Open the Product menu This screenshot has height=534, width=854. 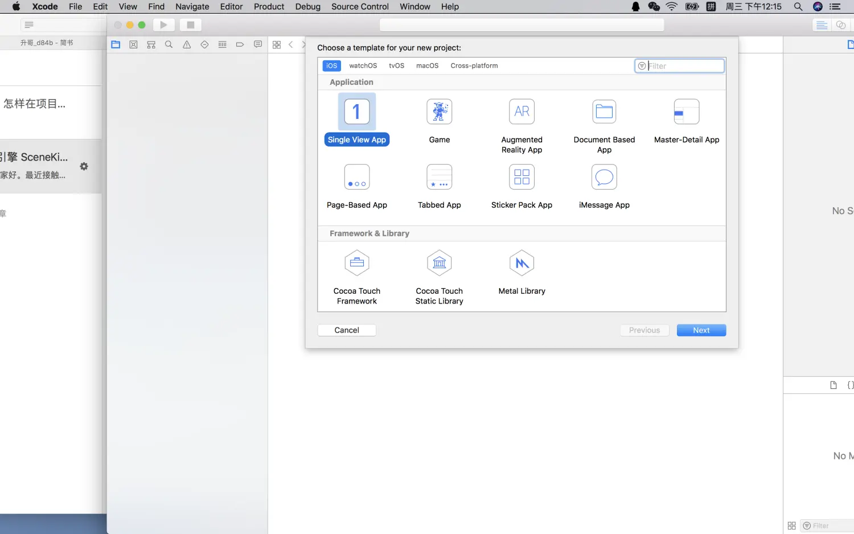point(269,7)
